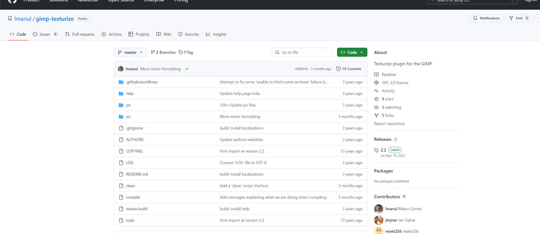Open the Pull requests tab
540x234 pixels.
[80, 35]
